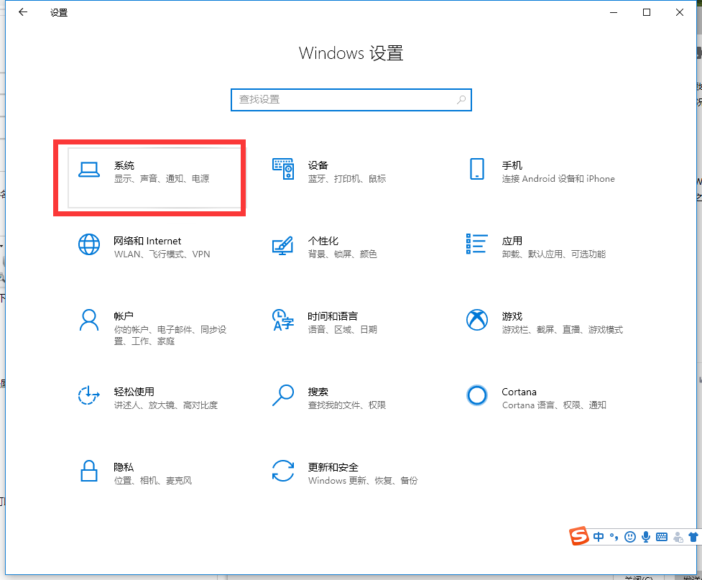The image size is (702, 580).
Task: Open the Sogou soft keyboard icon
Action: [661, 537]
